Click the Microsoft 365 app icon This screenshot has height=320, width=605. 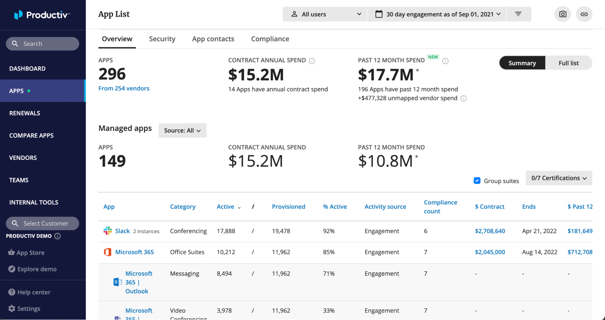[x=107, y=252]
